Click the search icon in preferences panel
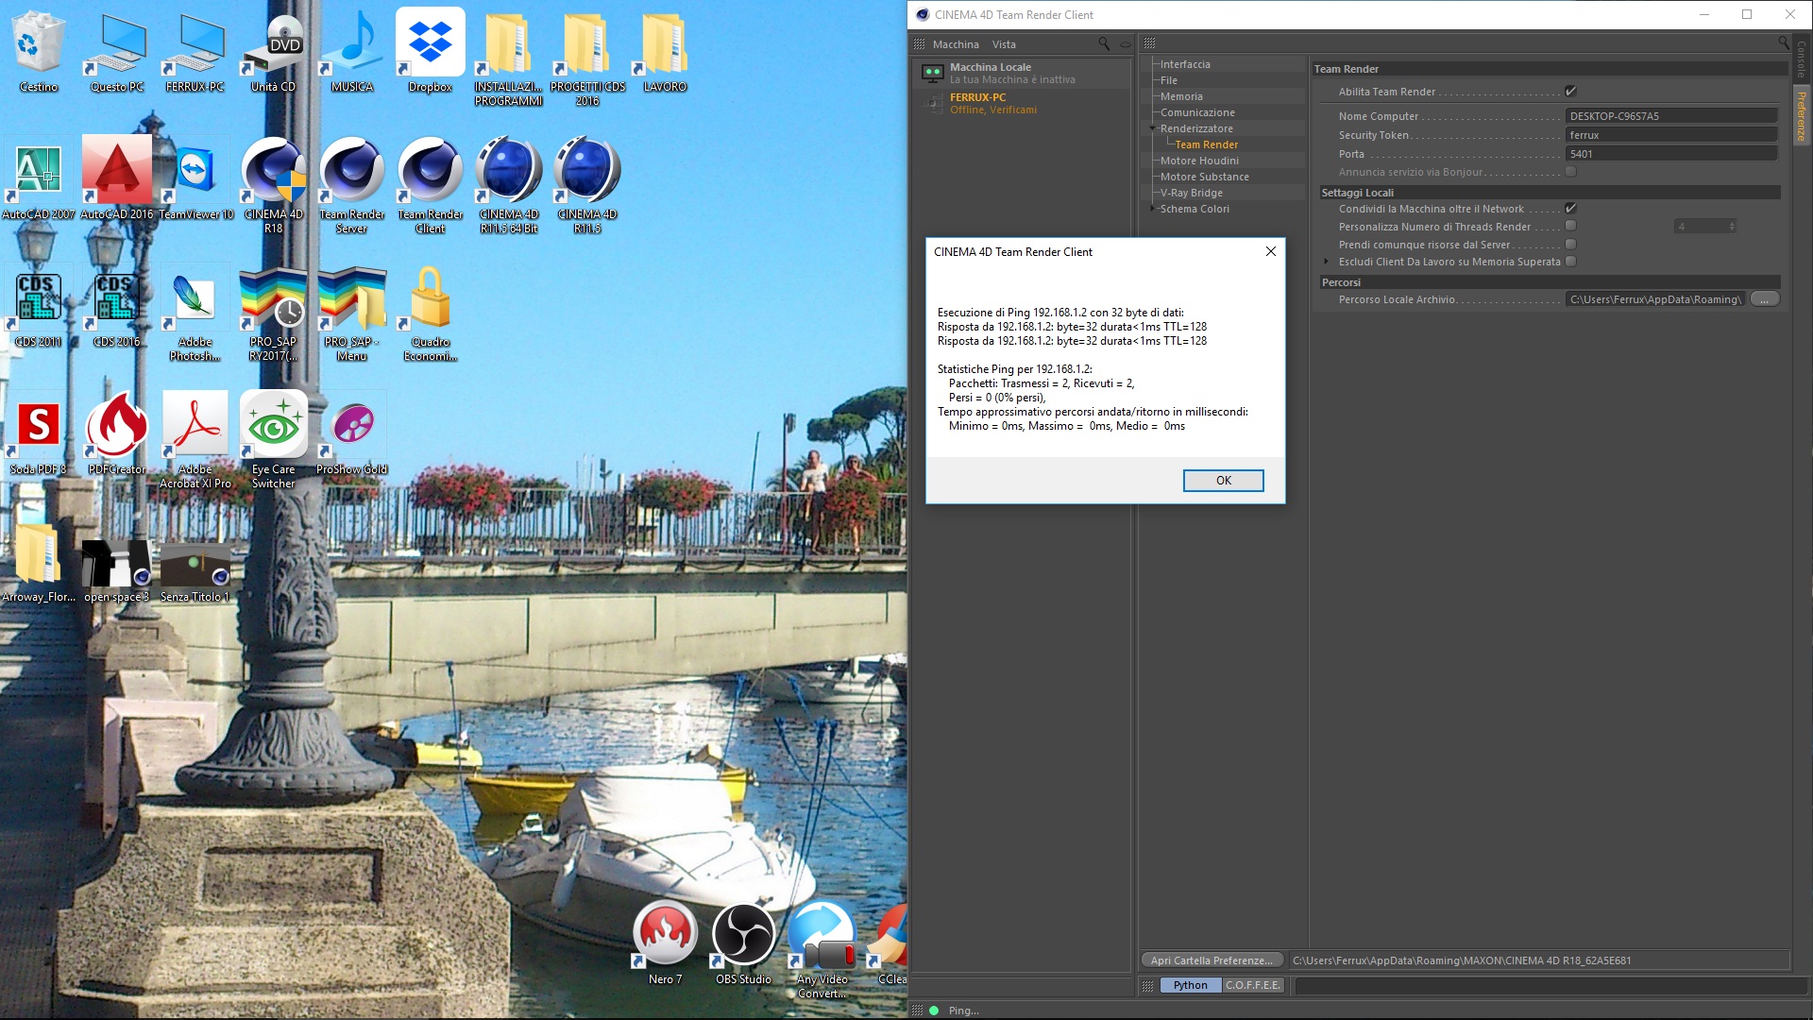 pos(1783,42)
